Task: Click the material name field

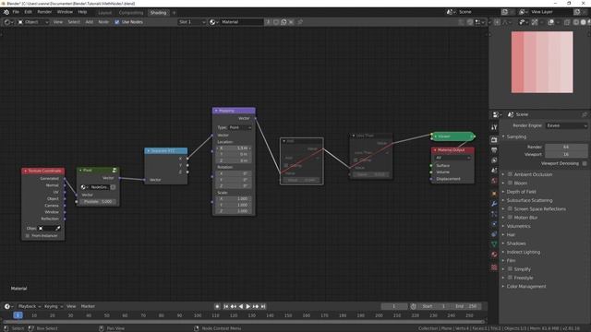Action: pyautogui.click(x=242, y=22)
